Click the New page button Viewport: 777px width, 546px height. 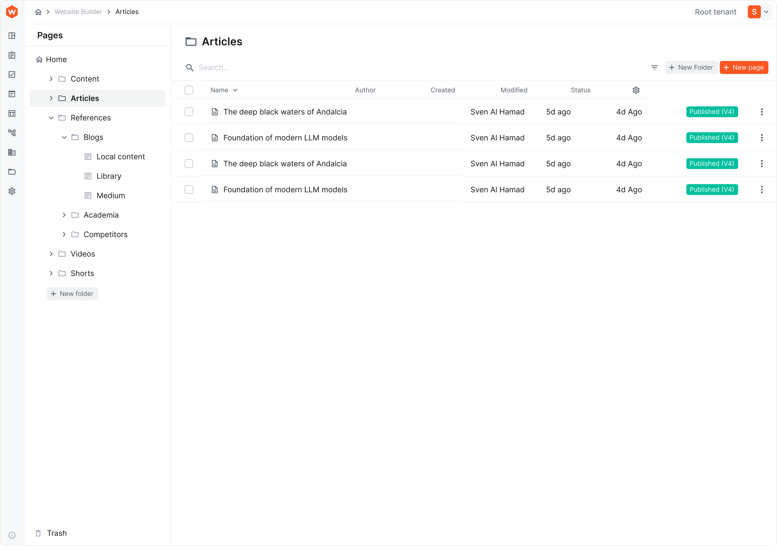pos(744,67)
